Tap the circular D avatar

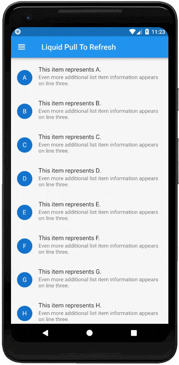(x=25, y=179)
